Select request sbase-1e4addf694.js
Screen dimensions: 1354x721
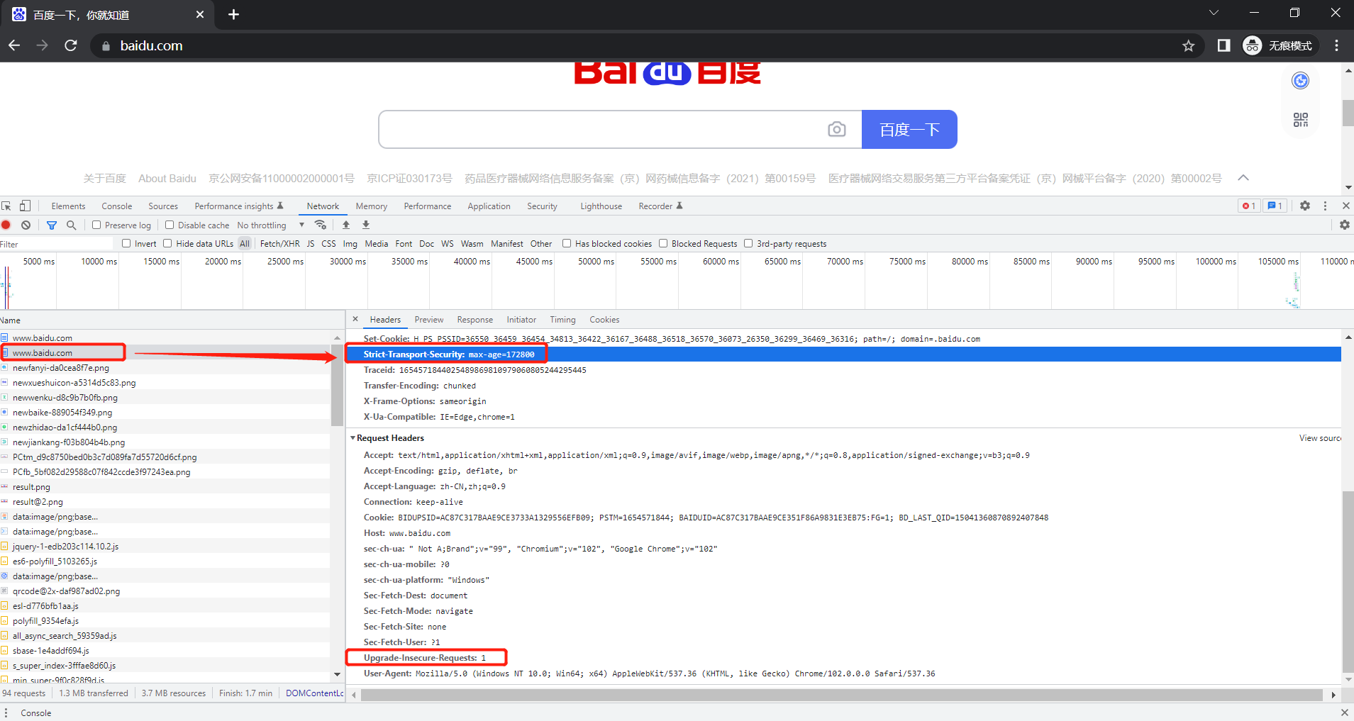click(165, 651)
